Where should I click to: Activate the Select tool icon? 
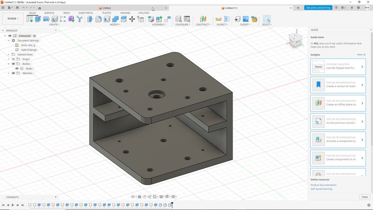[267, 19]
